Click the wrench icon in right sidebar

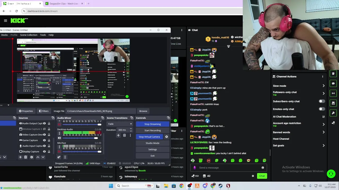[333, 113]
